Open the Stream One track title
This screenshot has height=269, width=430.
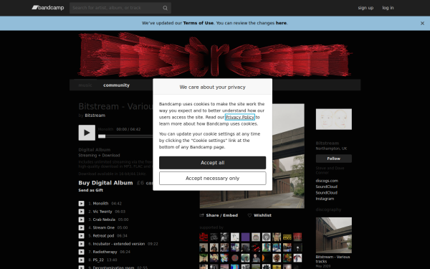point(104,227)
